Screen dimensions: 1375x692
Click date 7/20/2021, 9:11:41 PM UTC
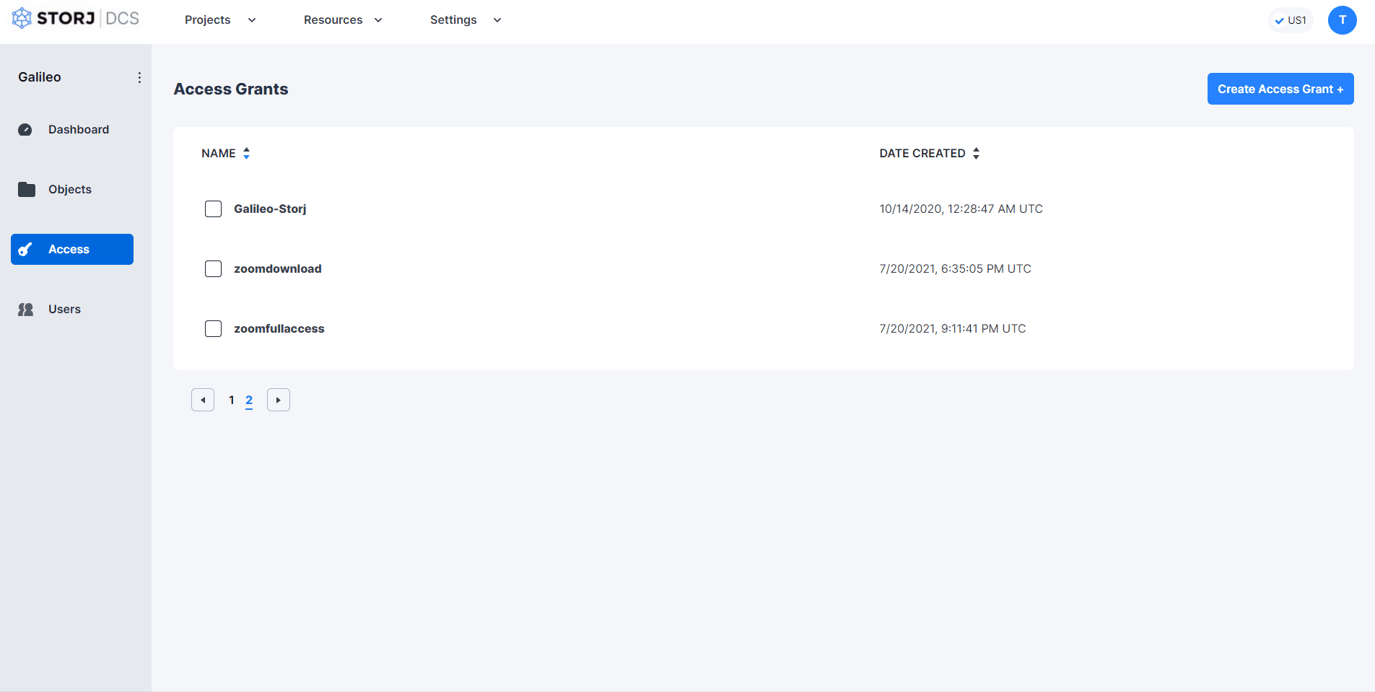952,329
